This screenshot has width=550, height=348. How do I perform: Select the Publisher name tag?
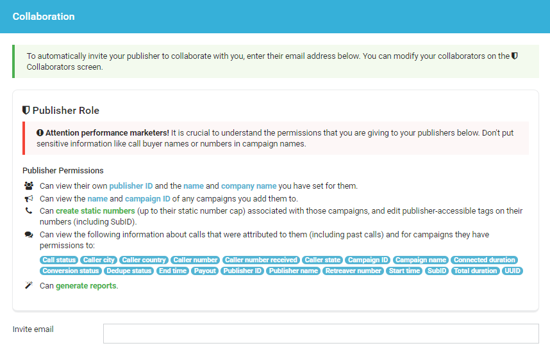pyautogui.click(x=293, y=271)
